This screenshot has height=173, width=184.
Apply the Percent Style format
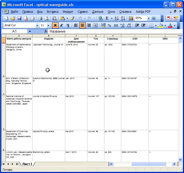coord(109,25)
